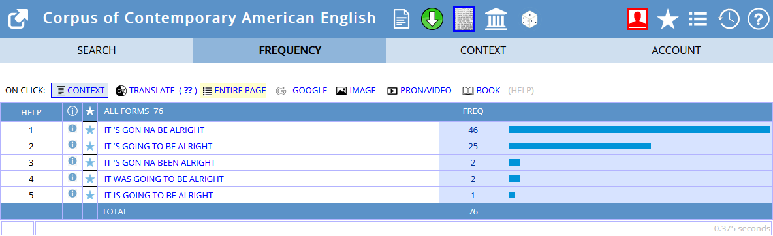Open IT 'S GON NA BE ALRIGHT link
This screenshot has width=773, height=236.
pyautogui.click(x=154, y=130)
